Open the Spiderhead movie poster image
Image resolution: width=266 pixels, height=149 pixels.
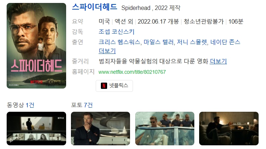point(36,46)
